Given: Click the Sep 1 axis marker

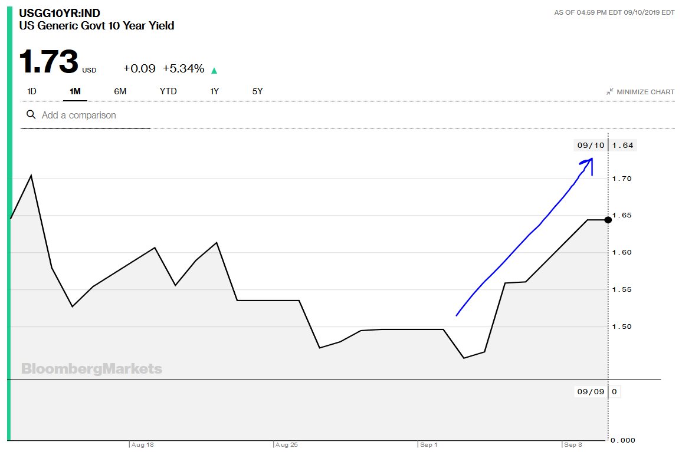Looking at the screenshot, I should tap(428, 444).
